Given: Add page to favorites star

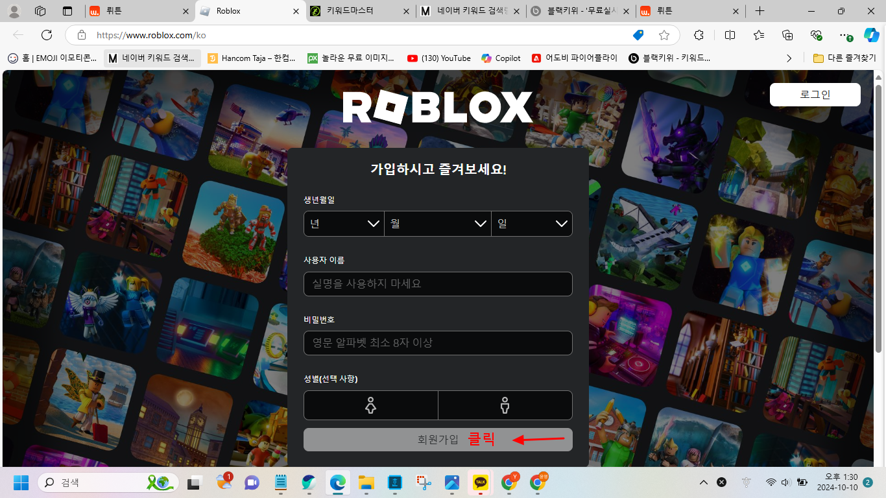Looking at the screenshot, I should pos(664,35).
